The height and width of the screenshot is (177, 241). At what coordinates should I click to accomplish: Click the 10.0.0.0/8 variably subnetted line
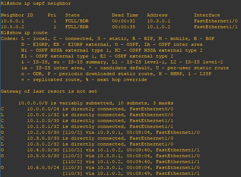point(96,103)
